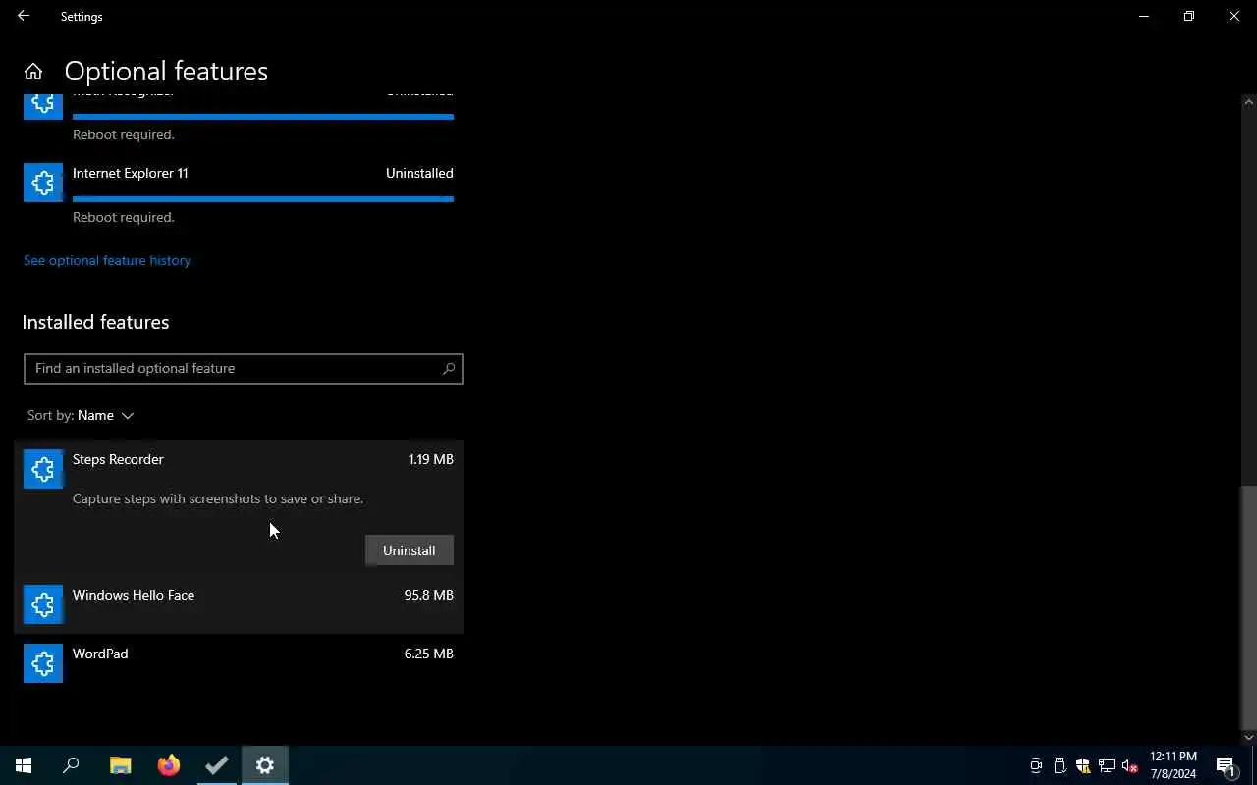Open the network status tray icon
The height and width of the screenshot is (785, 1257).
coord(1107,765)
